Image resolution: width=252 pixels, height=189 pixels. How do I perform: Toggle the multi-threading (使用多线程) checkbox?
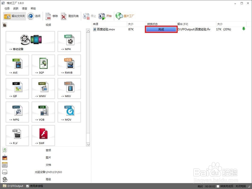(x=27, y=186)
